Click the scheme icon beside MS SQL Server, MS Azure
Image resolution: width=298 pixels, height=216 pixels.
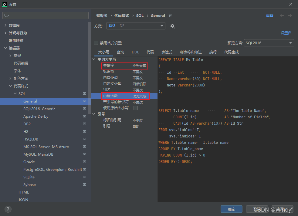(85, 147)
